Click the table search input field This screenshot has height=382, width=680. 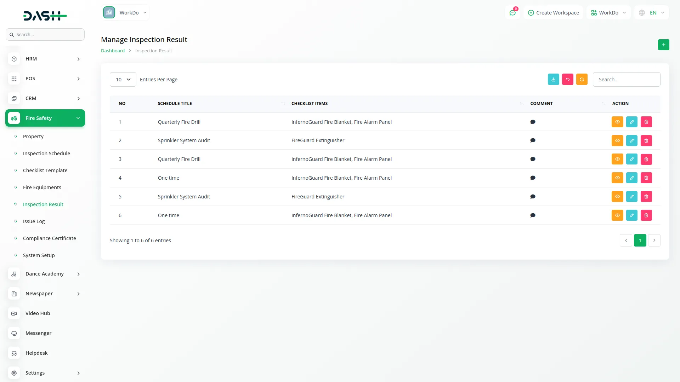coord(626,80)
